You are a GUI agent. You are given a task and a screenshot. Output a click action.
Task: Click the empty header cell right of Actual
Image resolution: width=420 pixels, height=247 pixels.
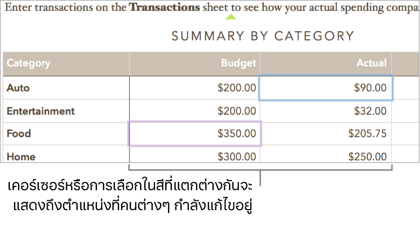point(405,64)
